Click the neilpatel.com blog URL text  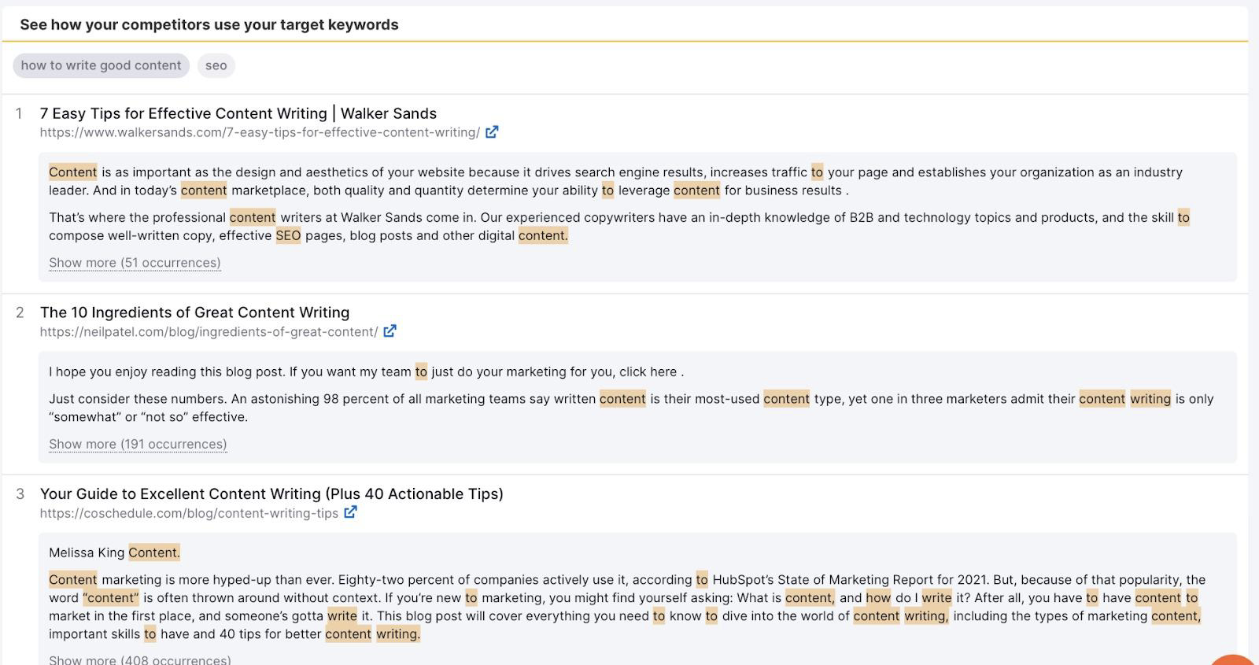[209, 331]
